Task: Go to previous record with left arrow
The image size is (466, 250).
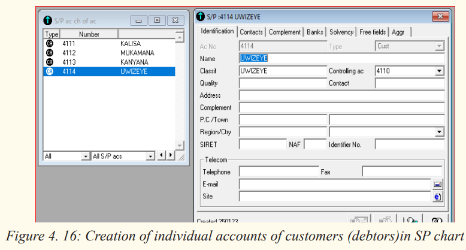Action: coord(161,155)
